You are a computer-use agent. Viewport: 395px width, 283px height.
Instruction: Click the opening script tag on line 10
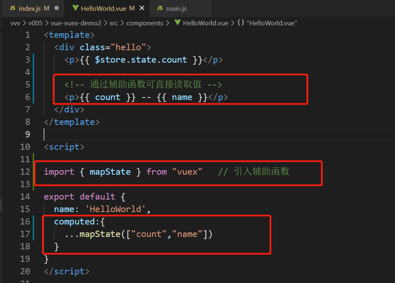click(64, 147)
